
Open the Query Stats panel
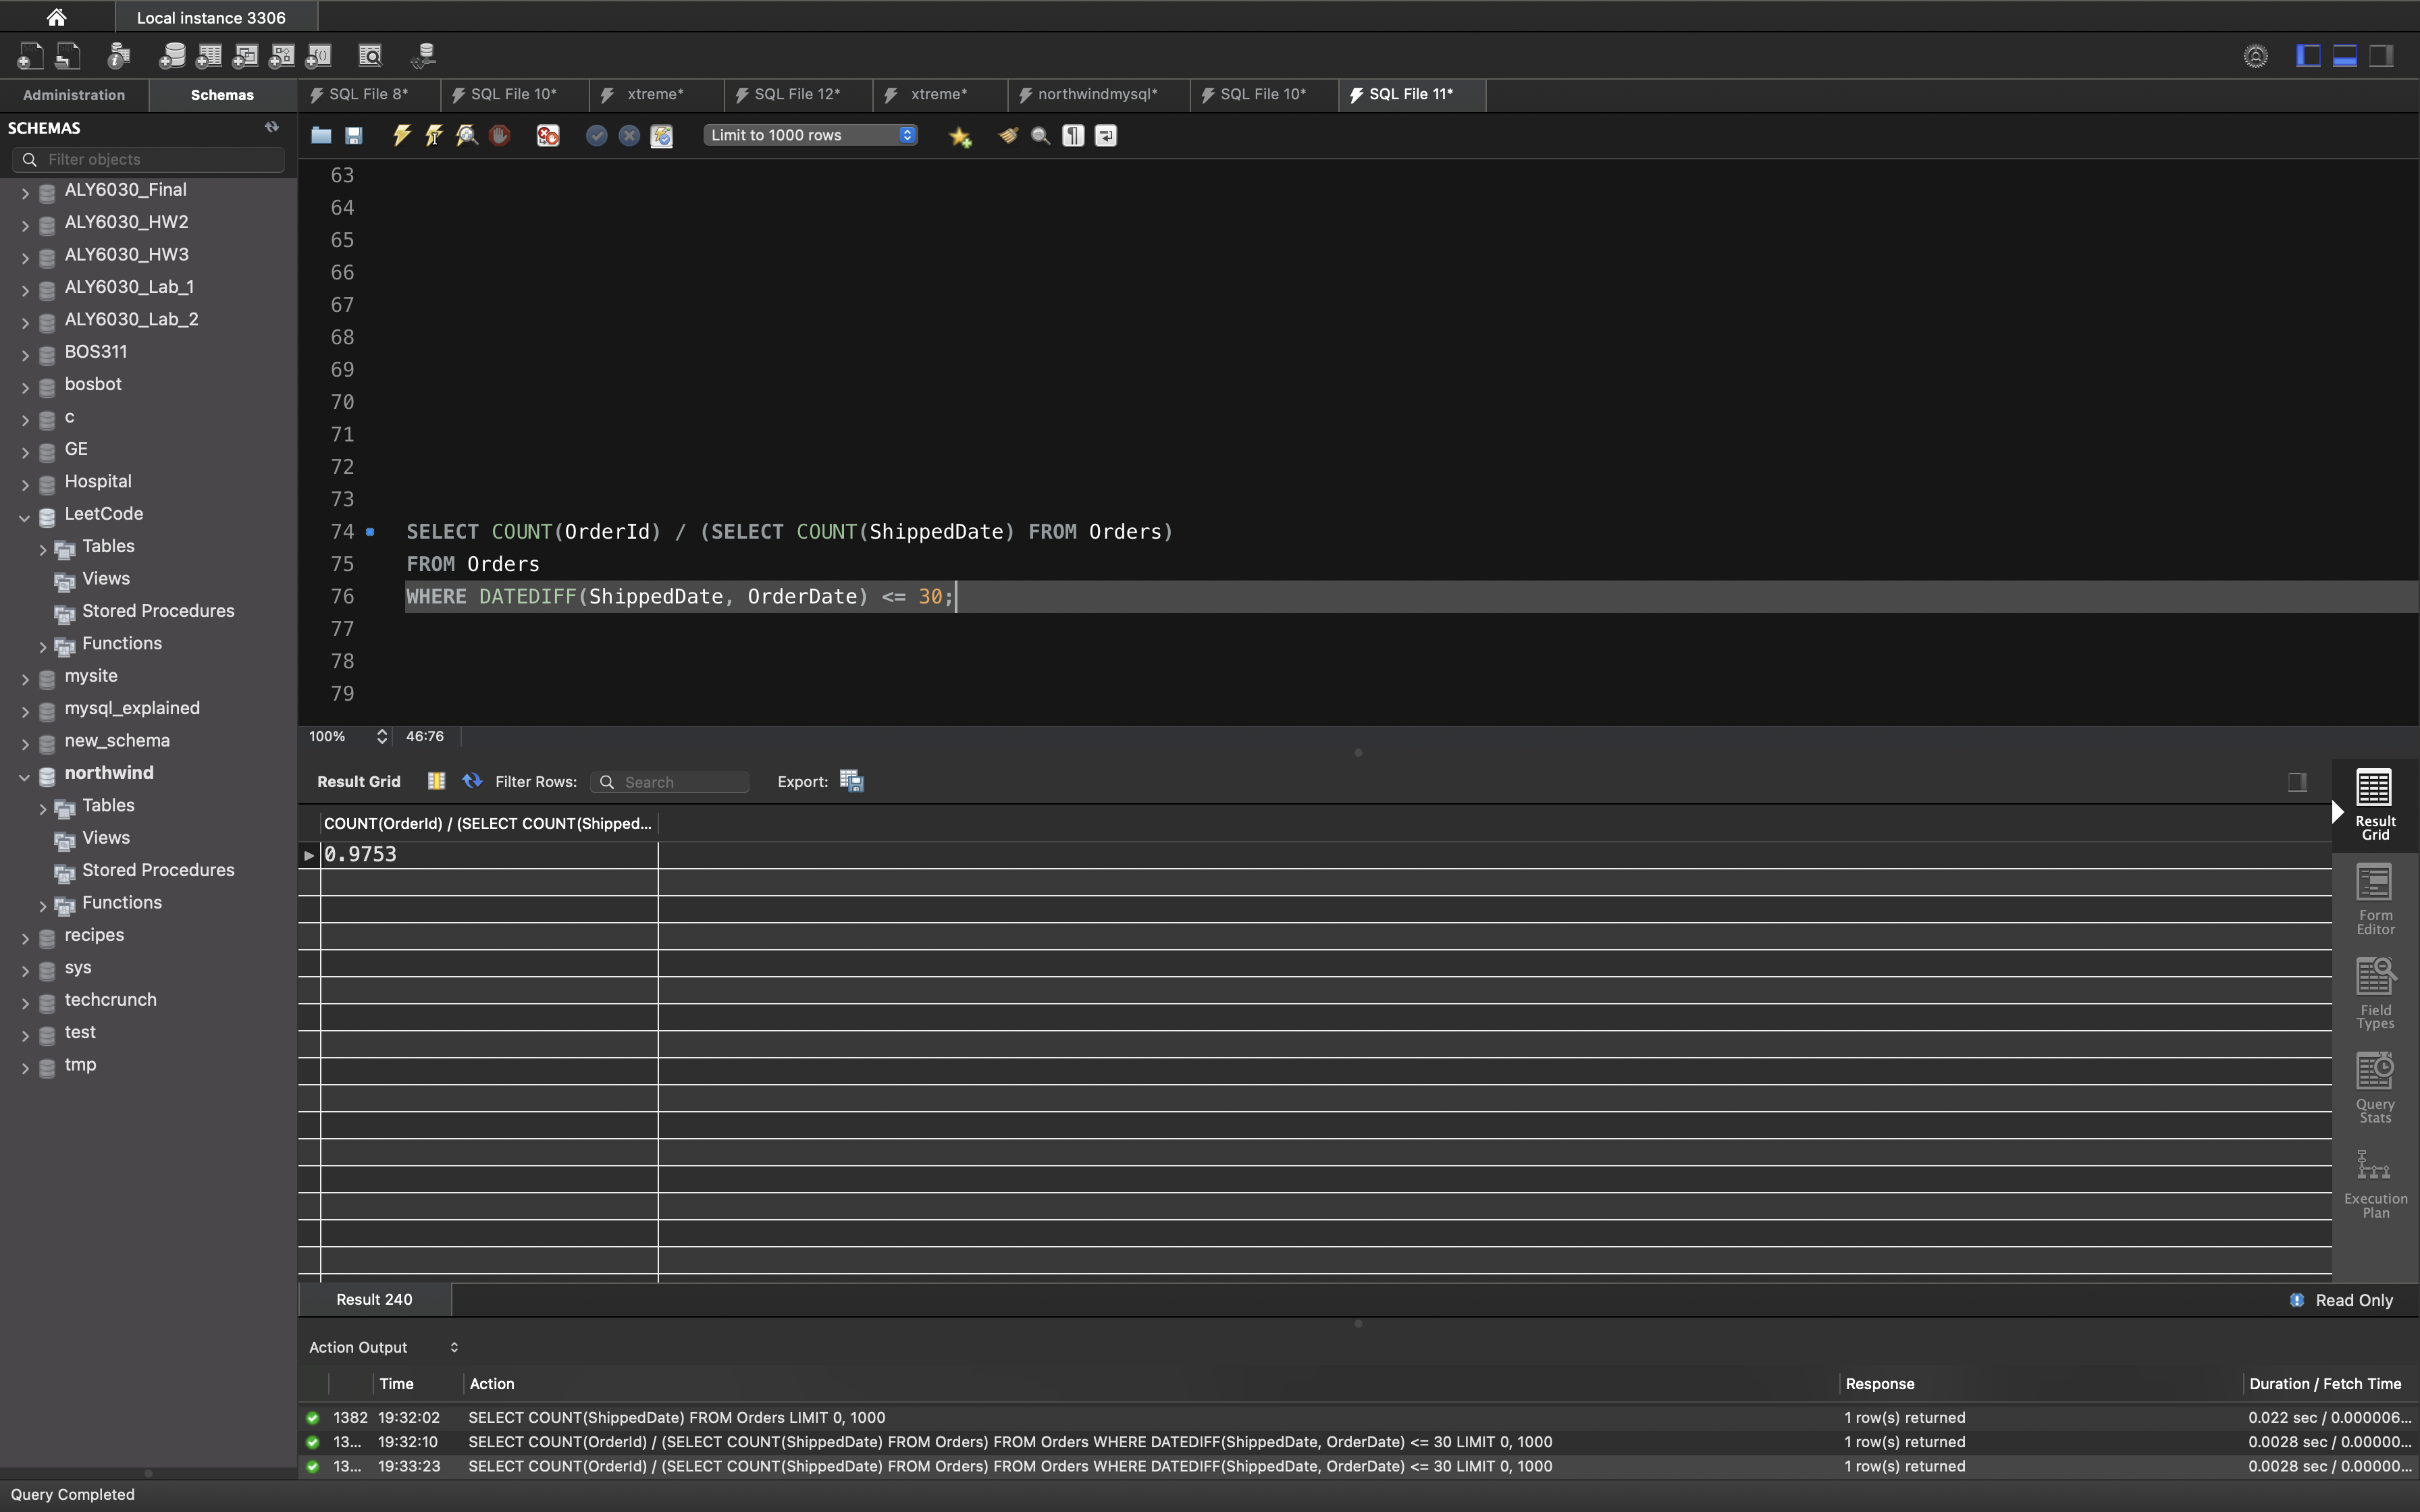2375,1088
